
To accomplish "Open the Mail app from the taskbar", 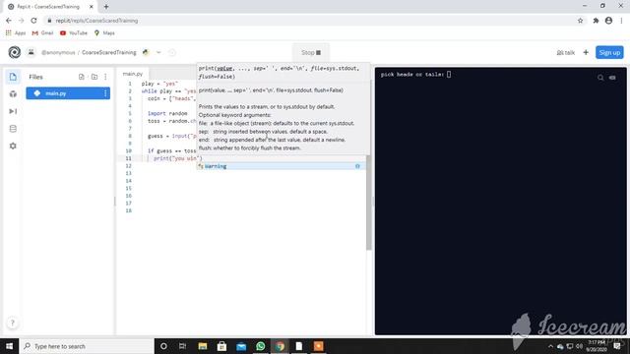I will [241, 346].
